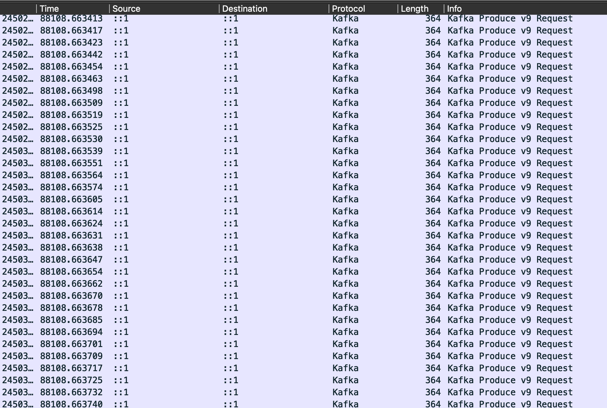Sort by the Source column header

tap(126, 9)
